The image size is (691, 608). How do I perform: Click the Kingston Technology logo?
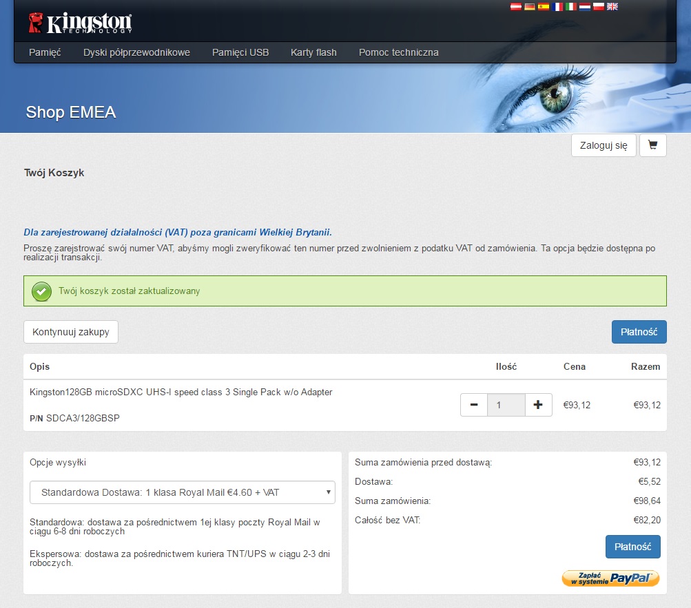tap(80, 23)
